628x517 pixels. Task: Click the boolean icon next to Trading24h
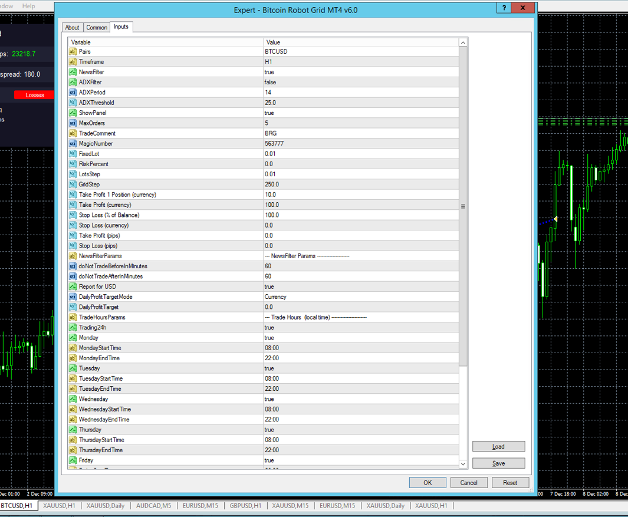[x=73, y=328]
